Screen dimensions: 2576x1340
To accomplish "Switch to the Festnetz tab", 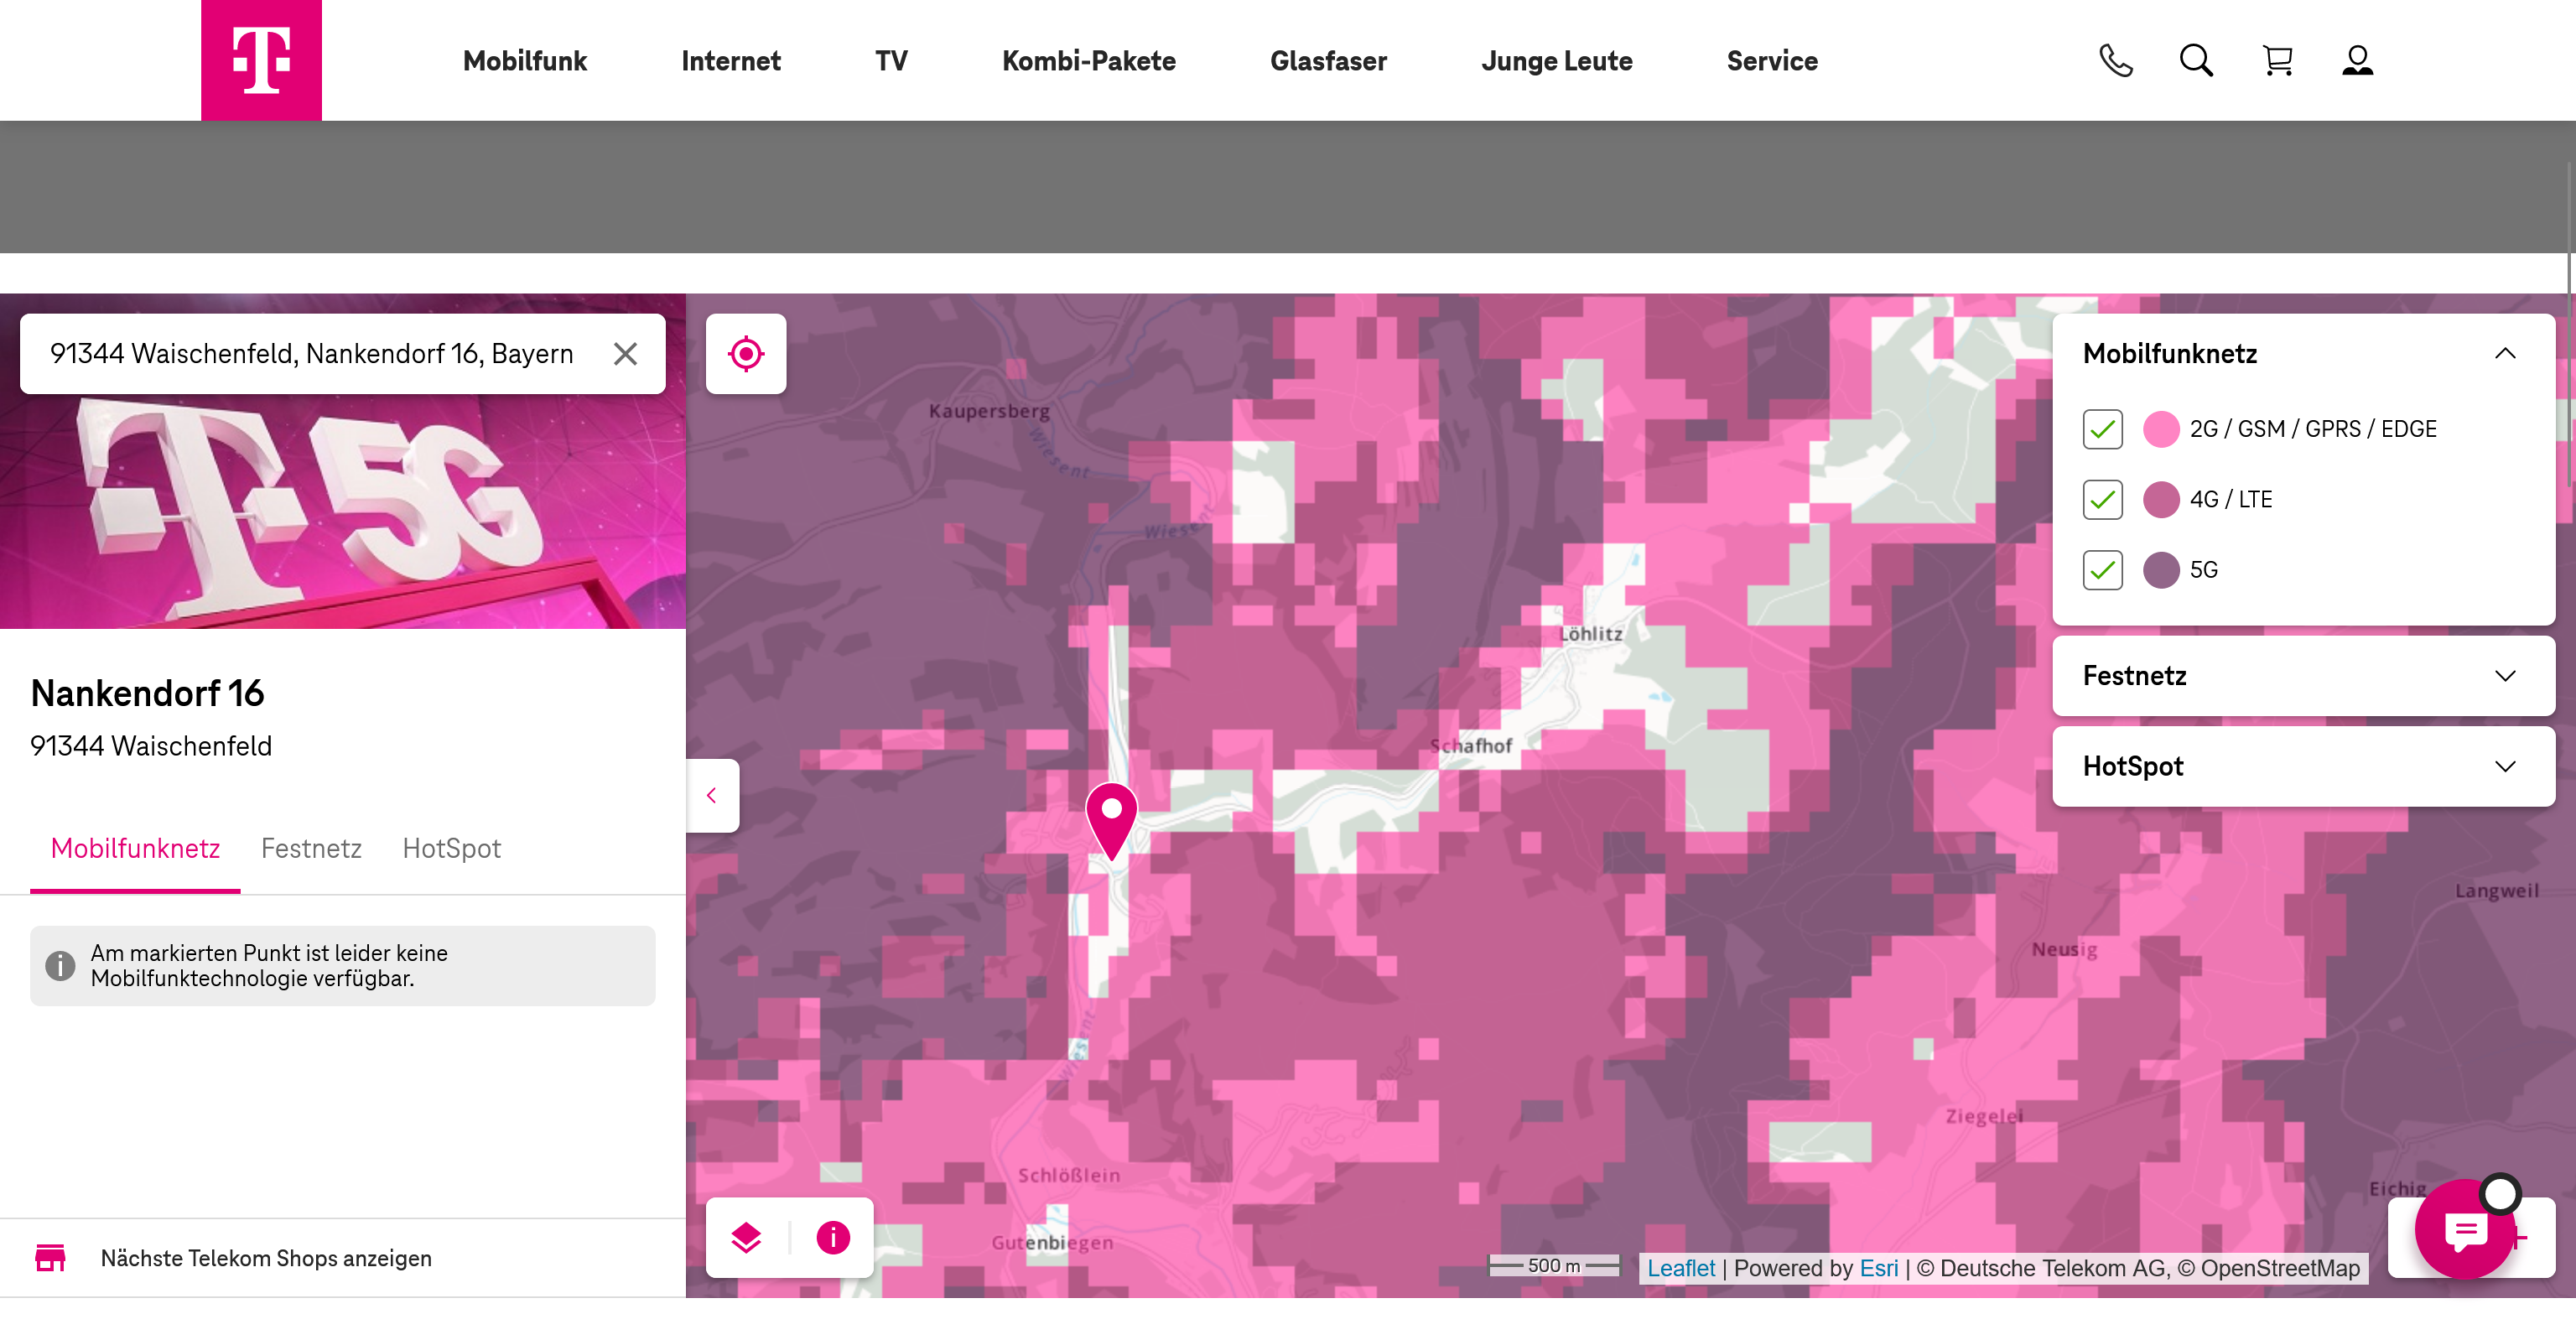I will pos(311,849).
